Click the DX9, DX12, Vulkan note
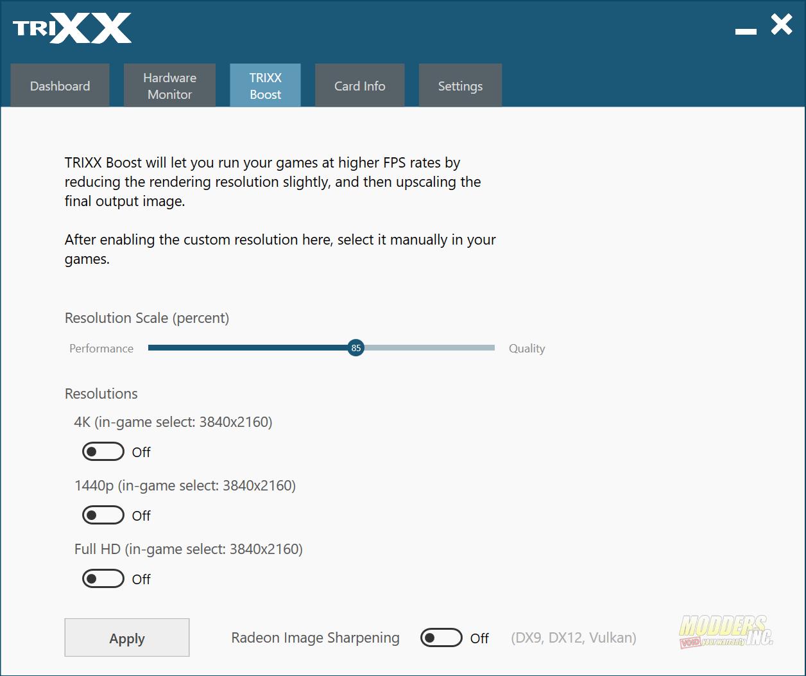Image resolution: width=806 pixels, height=676 pixels. pyautogui.click(x=574, y=638)
